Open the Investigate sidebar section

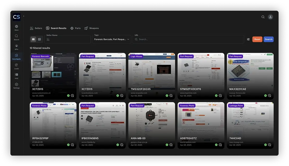click(x=16, y=57)
